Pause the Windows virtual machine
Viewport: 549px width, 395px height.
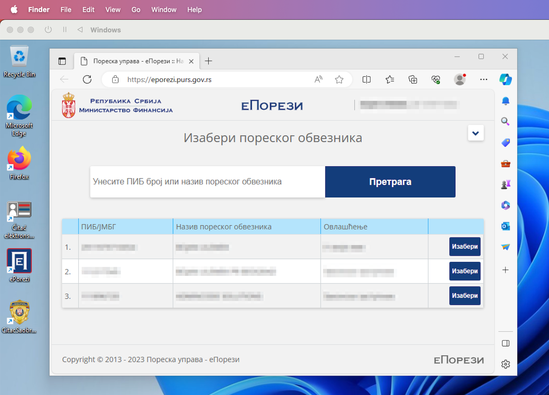tap(65, 30)
